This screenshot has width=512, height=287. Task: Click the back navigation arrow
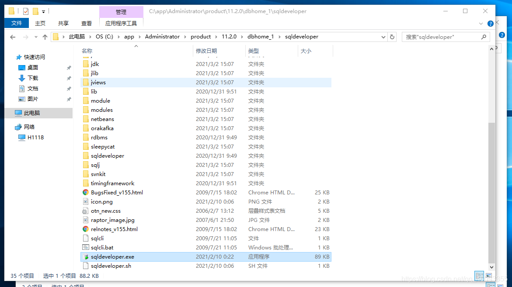(13, 37)
